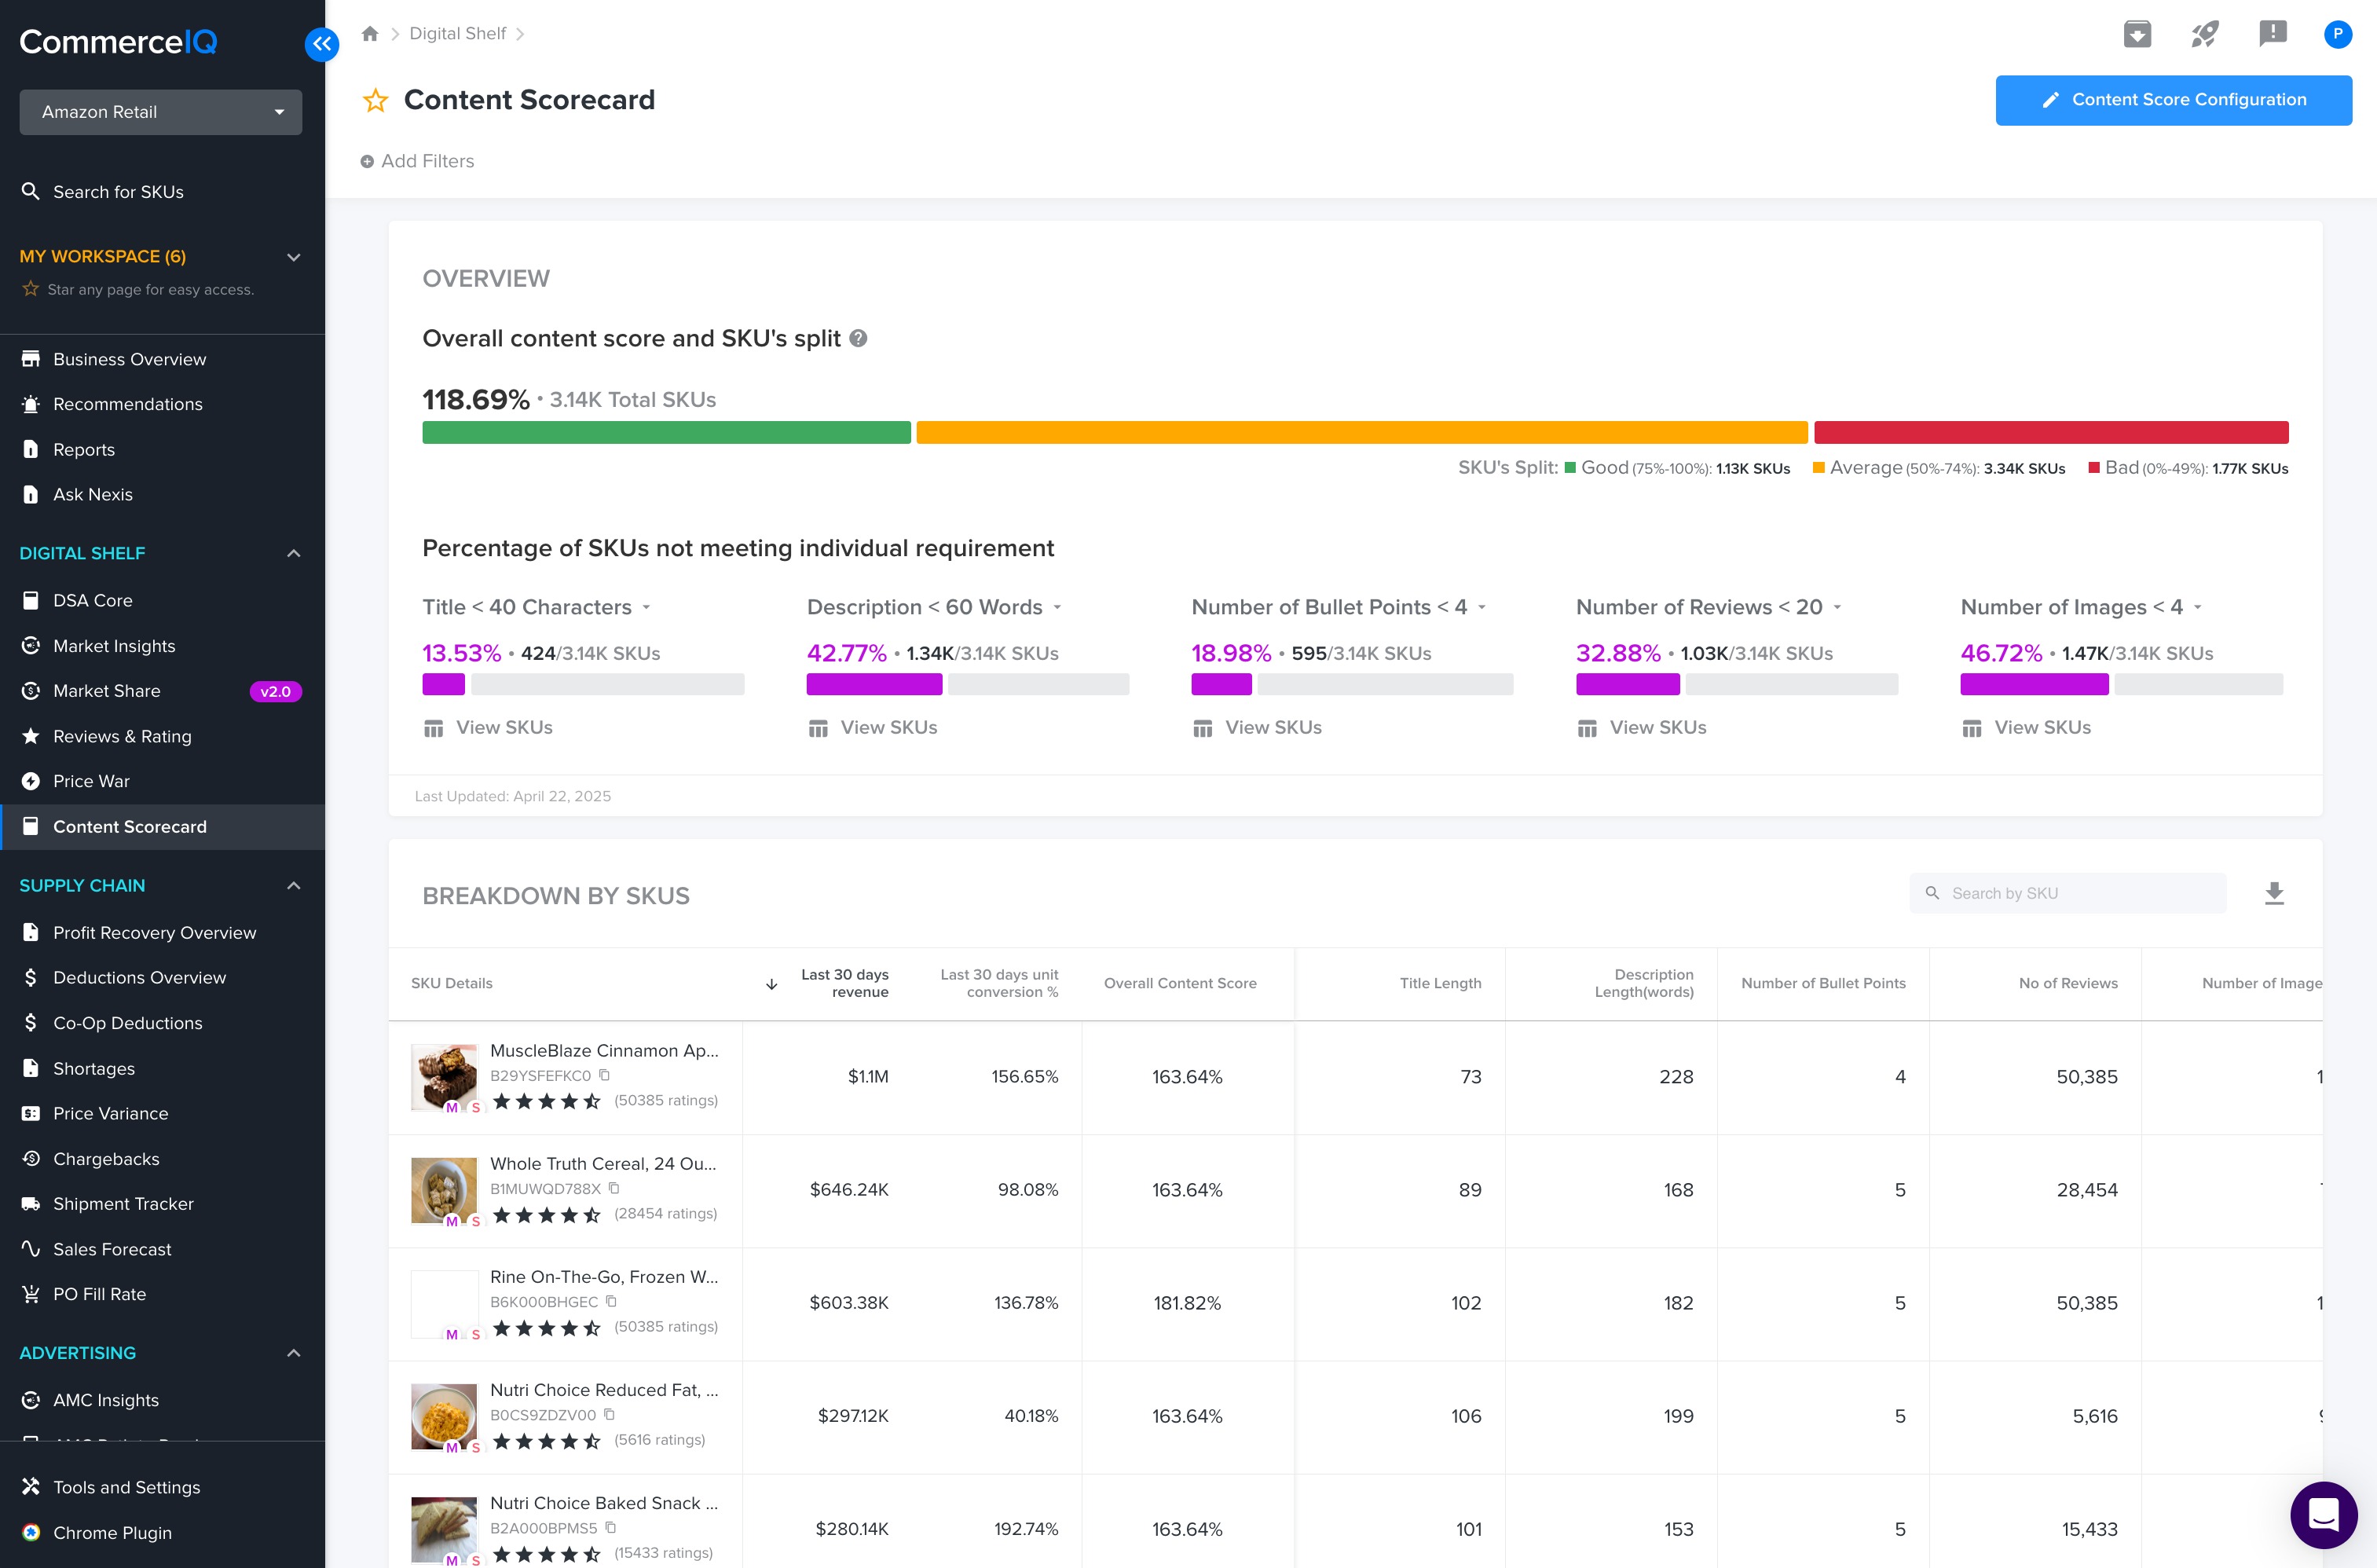The height and width of the screenshot is (1568, 2377).
Task: Open Nutri Choice Baked Snack product name
Action: click(604, 1503)
